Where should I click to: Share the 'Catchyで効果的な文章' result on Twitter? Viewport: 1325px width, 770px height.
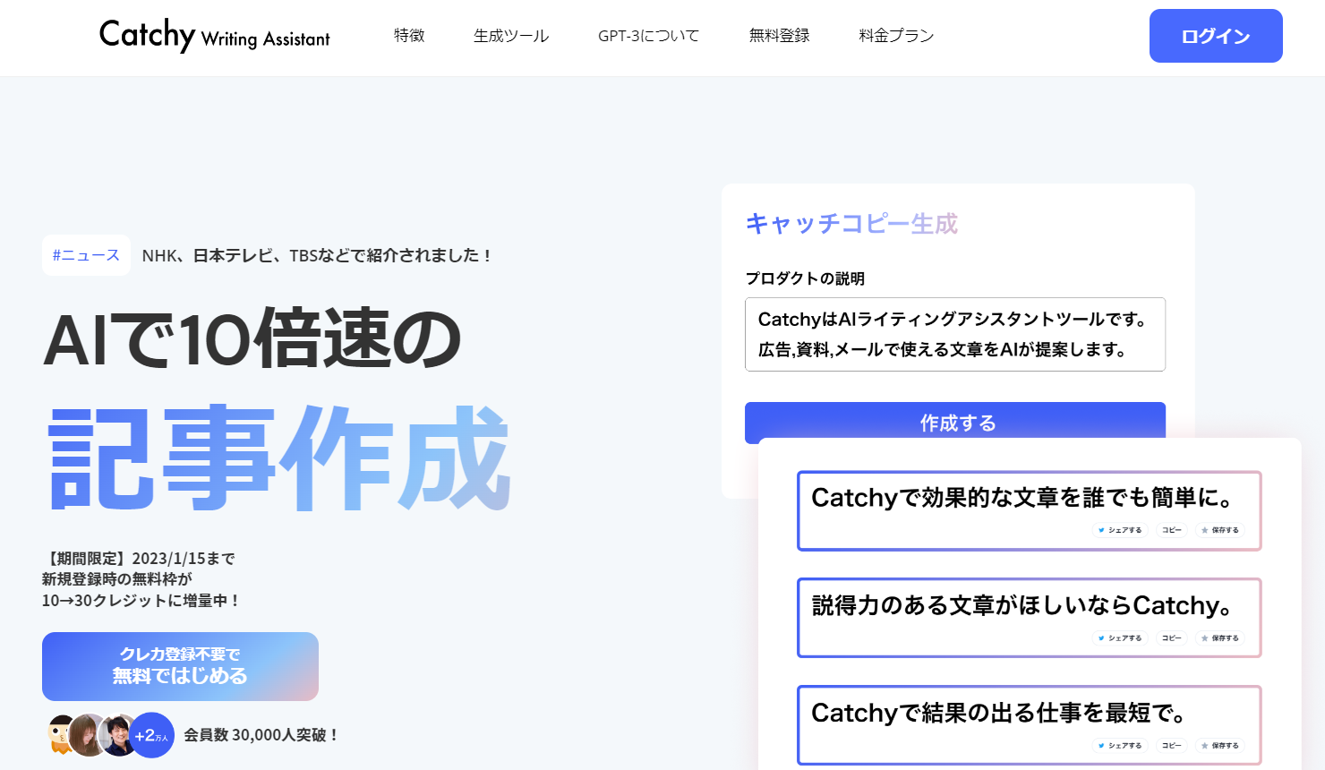pyautogui.click(x=1120, y=530)
